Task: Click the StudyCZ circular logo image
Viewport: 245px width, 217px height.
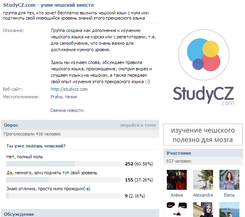Action: pos(204,55)
